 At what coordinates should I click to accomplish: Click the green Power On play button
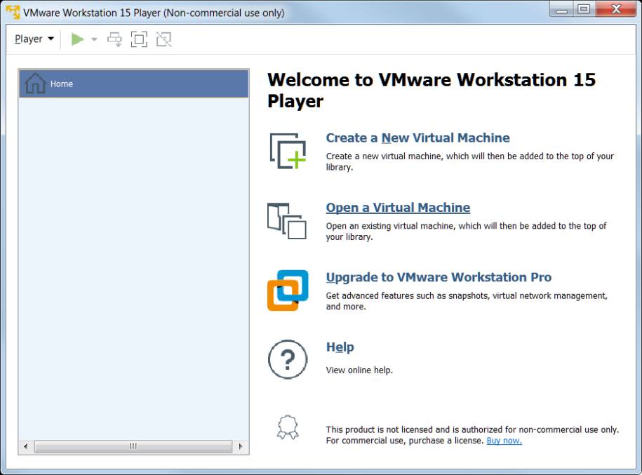coord(77,39)
